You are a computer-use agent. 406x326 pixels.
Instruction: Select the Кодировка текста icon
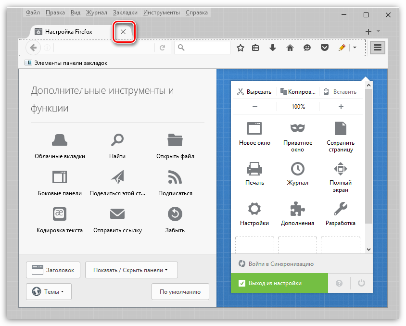(x=60, y=213)
